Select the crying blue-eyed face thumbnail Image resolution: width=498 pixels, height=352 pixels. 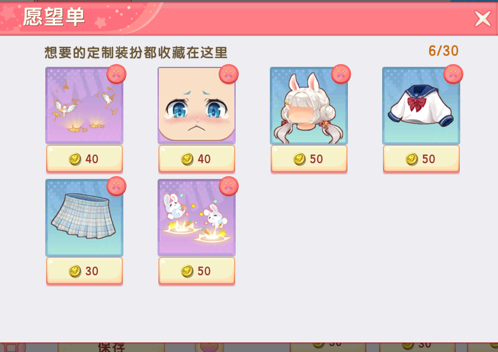click(197, 105)
